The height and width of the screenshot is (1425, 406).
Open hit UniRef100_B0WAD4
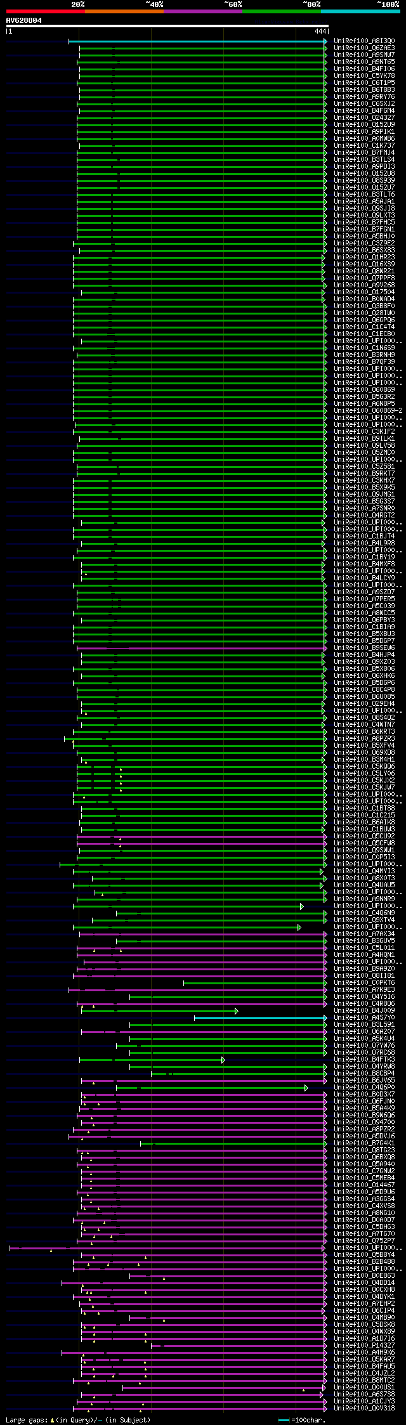tap(364, 299)
